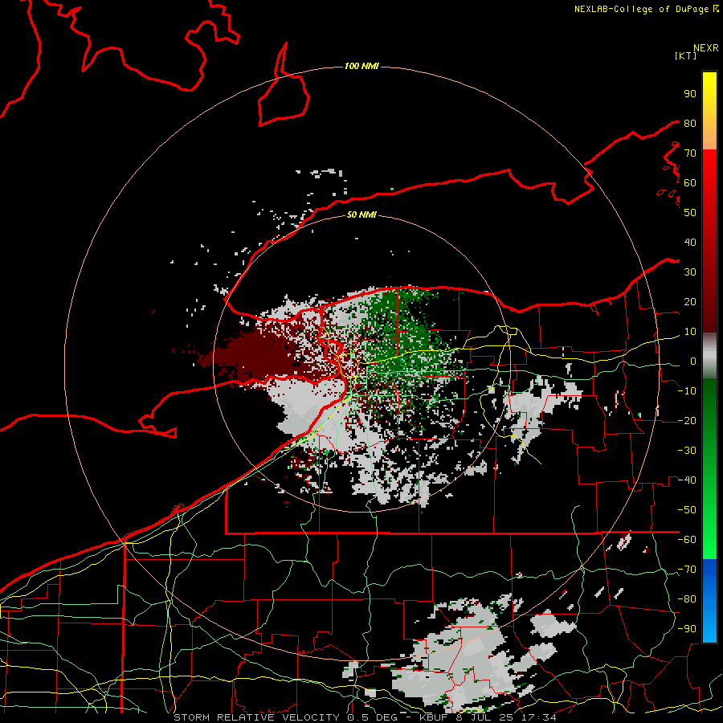Click the [KT] units label

click(685, 55)
